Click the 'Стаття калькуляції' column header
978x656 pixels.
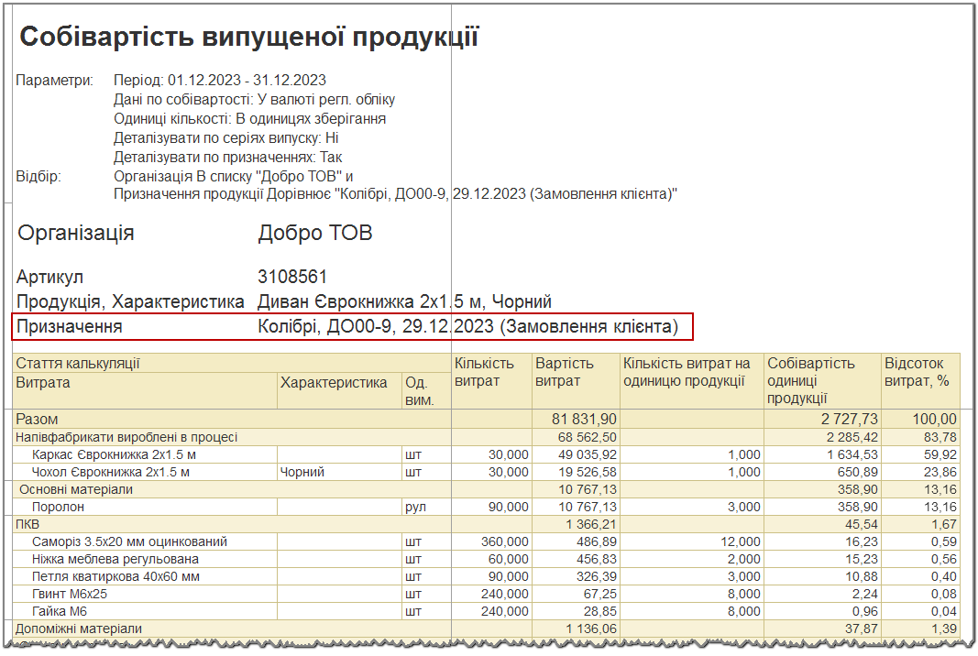click(78, 364)
